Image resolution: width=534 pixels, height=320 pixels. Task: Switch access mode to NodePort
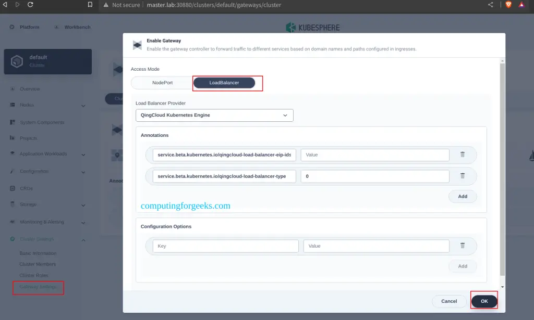point(162,83)
